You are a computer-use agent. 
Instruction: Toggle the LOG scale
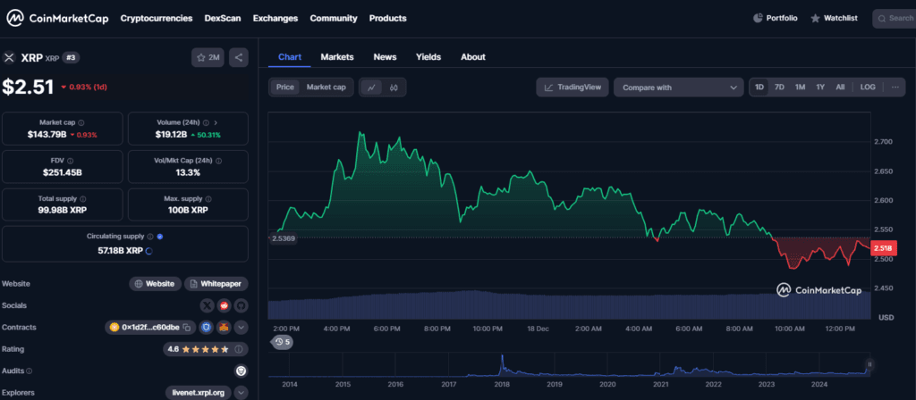click(x=868, y=87)
